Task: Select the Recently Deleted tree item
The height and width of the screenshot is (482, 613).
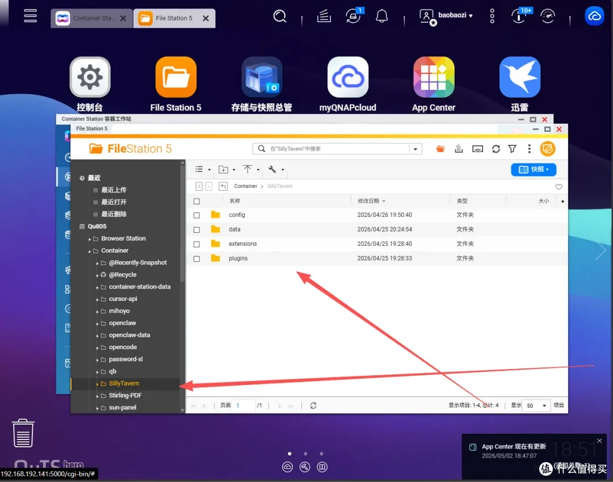Action: 114,214
